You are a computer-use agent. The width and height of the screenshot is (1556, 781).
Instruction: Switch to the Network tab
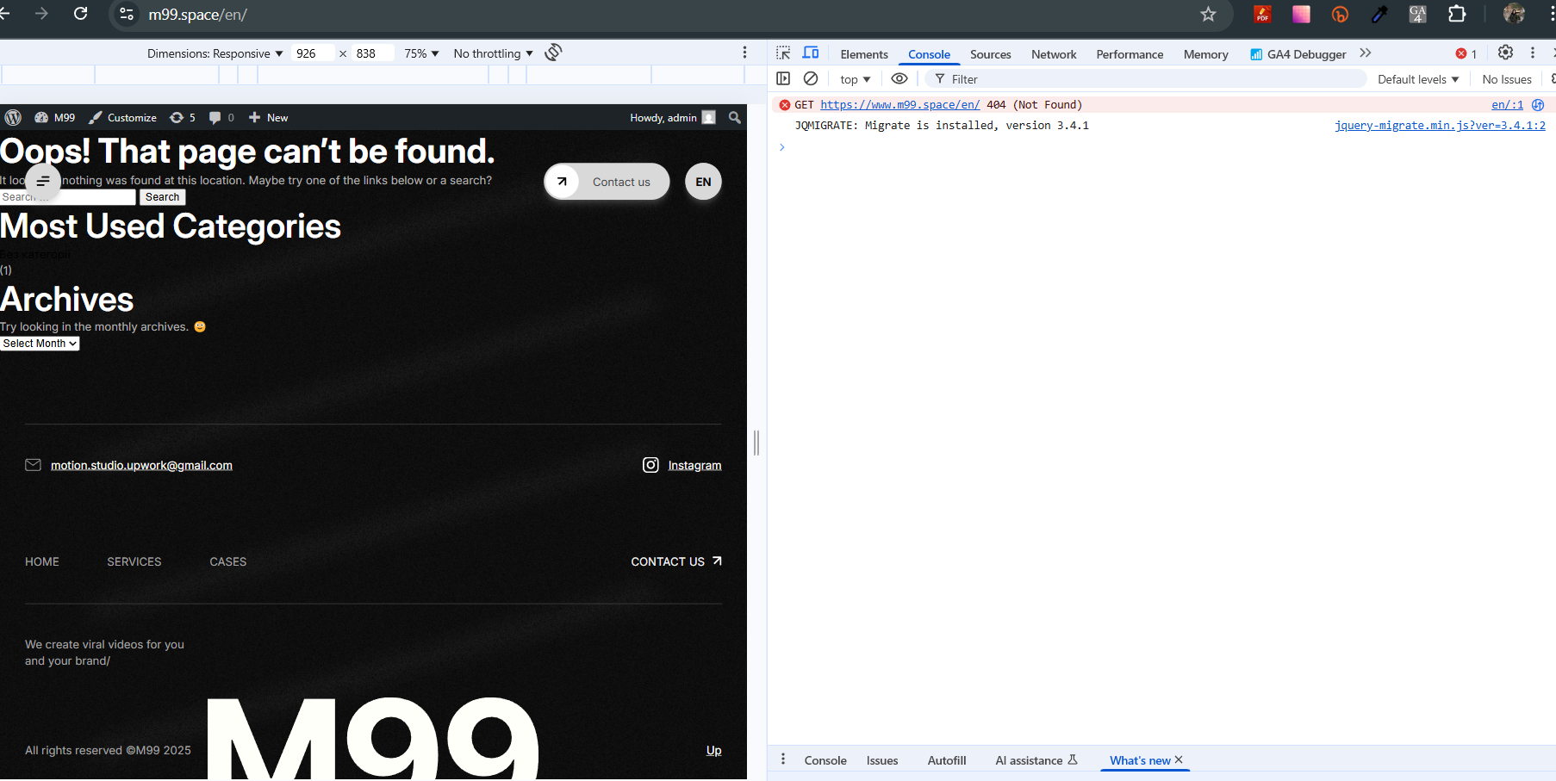tap(1054, 54)
